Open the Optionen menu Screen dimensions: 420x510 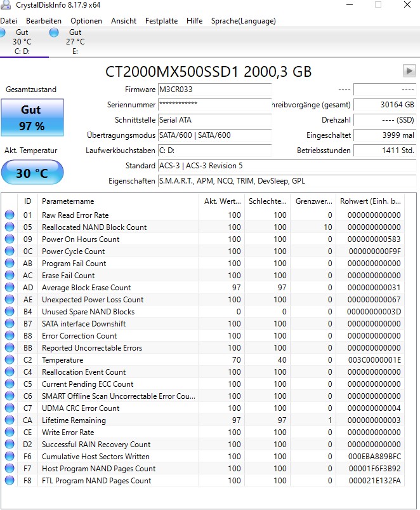86,21
